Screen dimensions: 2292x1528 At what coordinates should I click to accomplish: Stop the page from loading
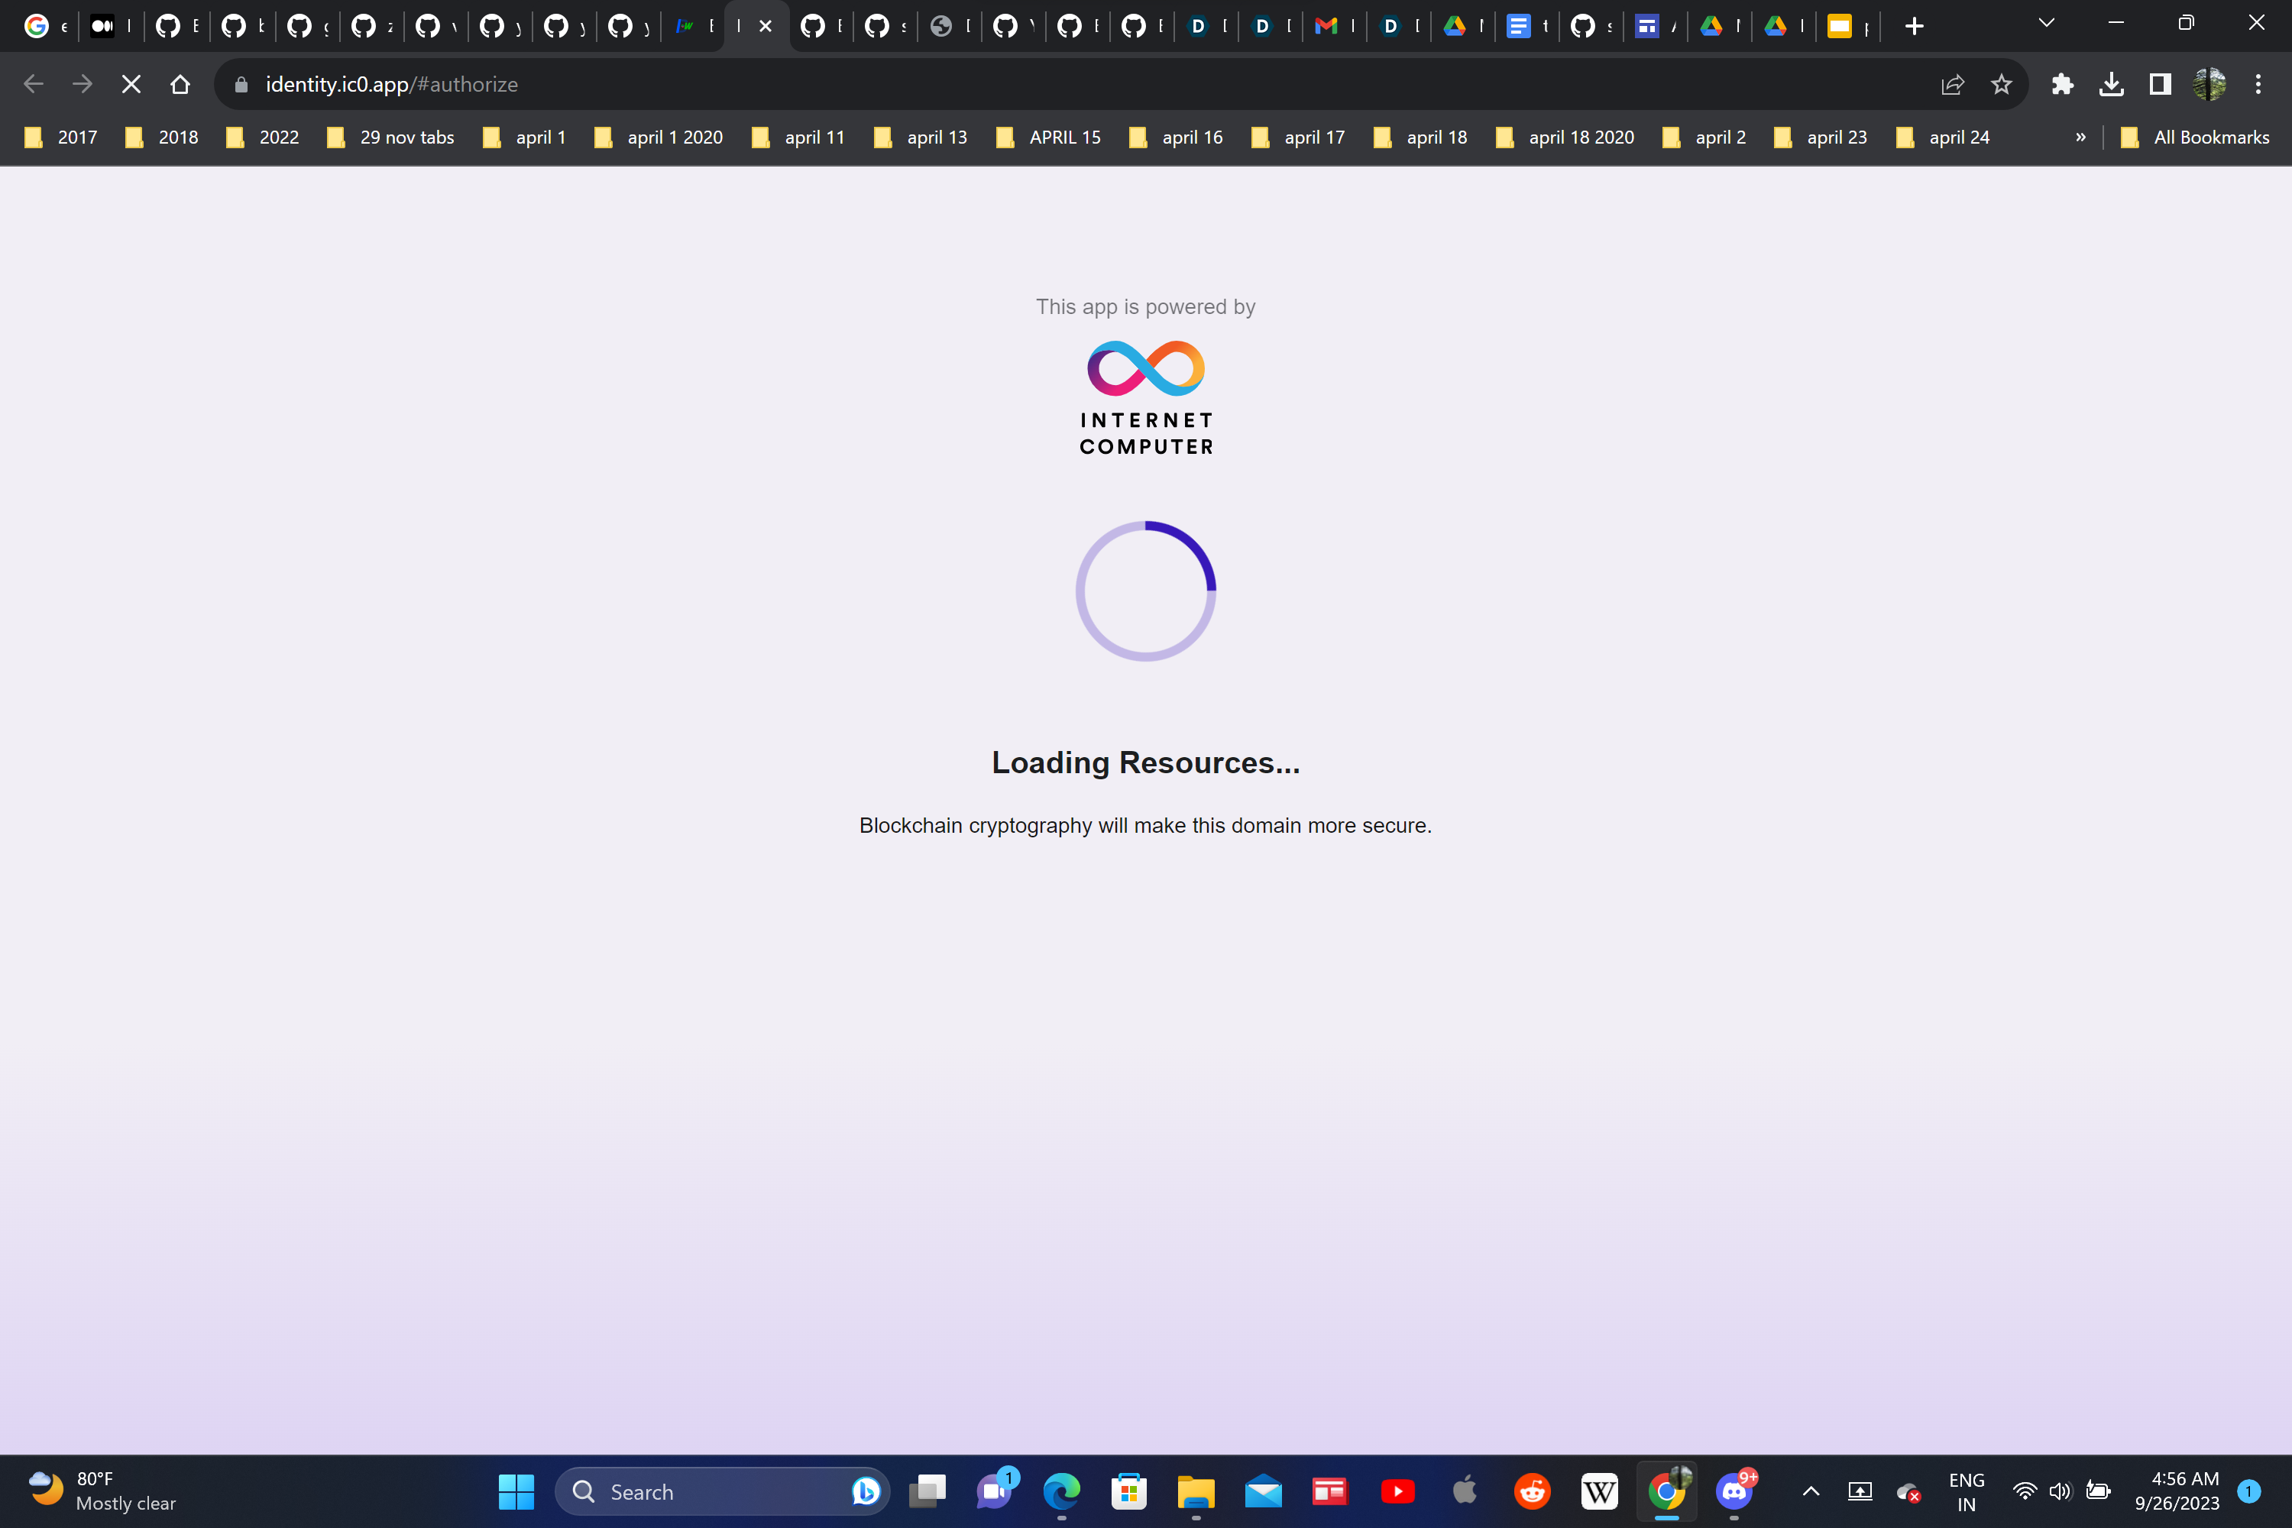(x=131, y=85)
